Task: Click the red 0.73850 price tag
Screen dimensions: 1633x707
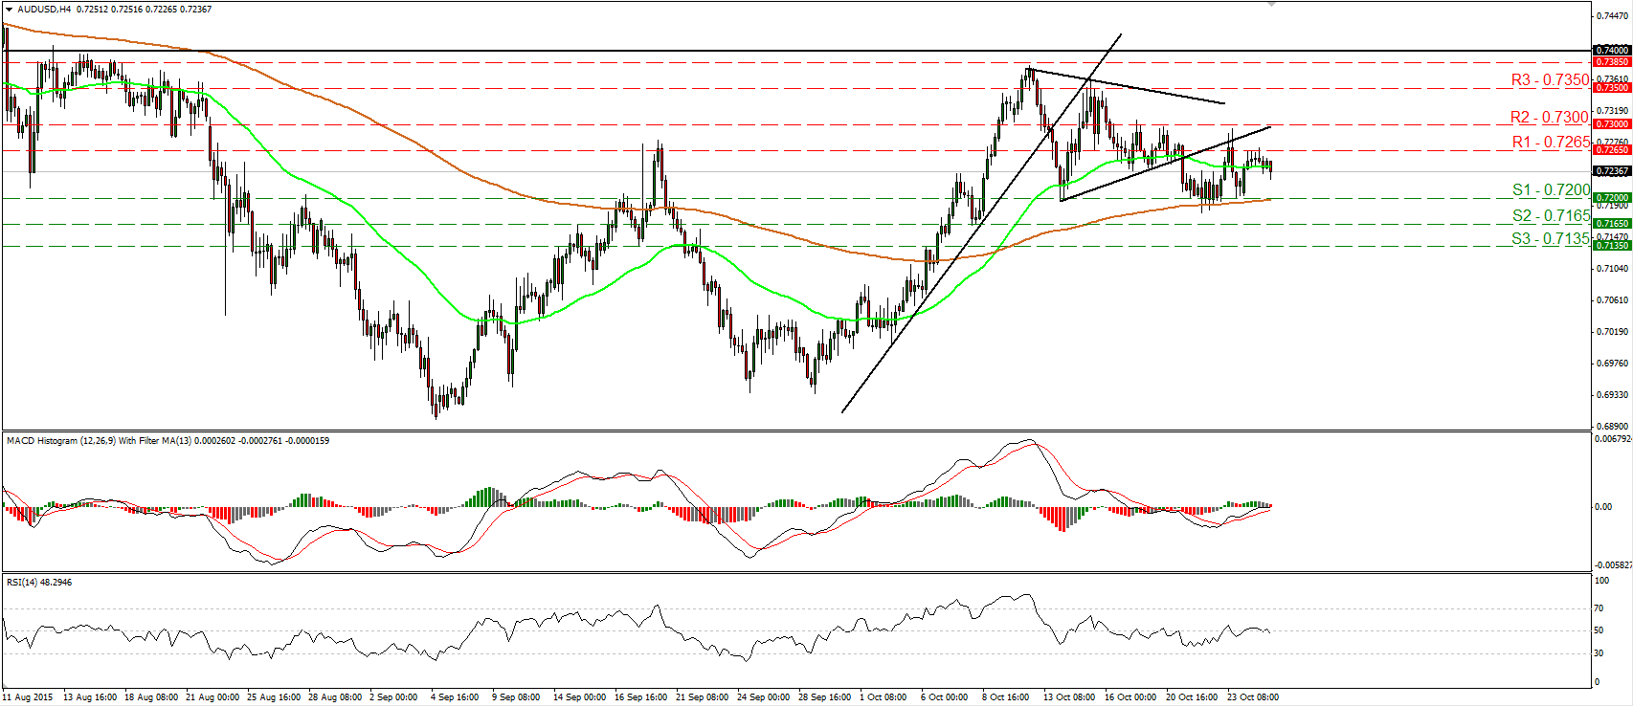Action: pyautogui.click(x=1612, y=61)
